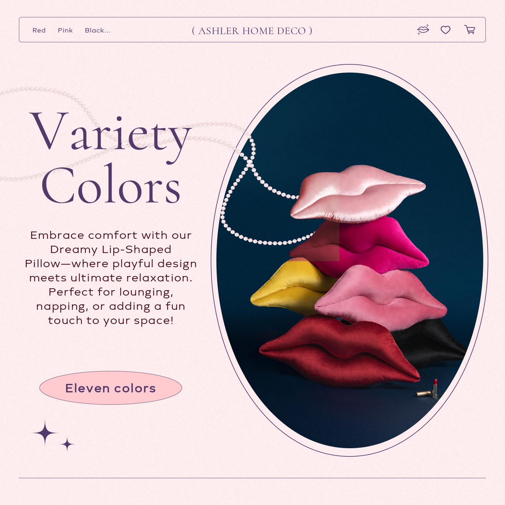Click the small sparkle star

[x=67, y=444]
